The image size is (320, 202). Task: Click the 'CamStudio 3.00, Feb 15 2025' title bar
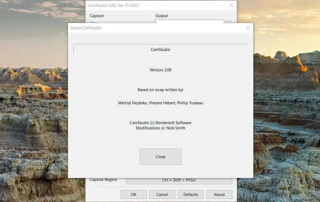pyautogui.click(x=113, y=5)
